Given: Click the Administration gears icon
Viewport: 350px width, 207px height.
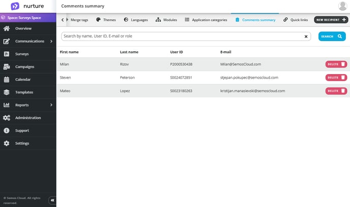Looking at the screenshot, I should click(7, 118).
